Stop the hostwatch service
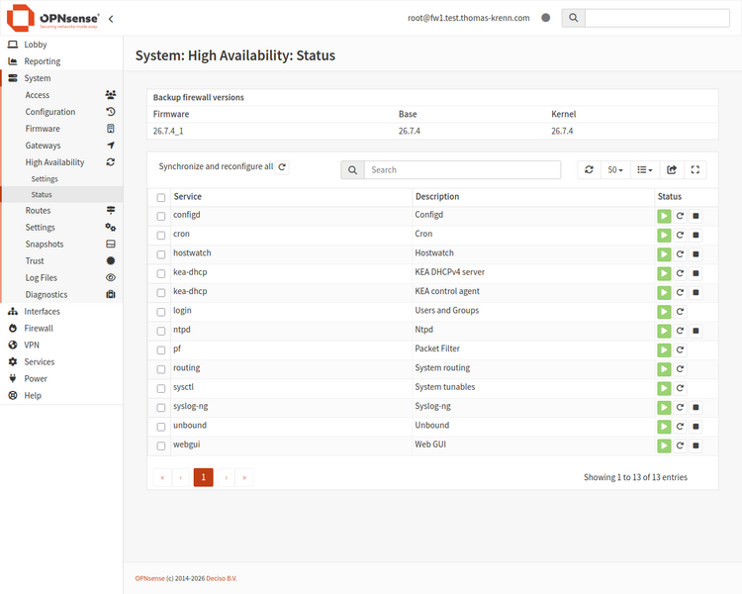742x594 pixels. [696, 254]
